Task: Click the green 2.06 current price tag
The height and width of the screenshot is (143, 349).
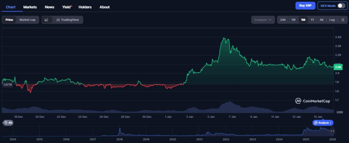Action: tap(338, 67)
